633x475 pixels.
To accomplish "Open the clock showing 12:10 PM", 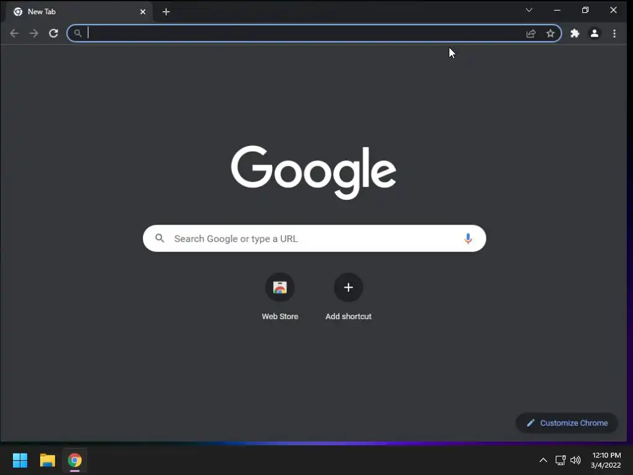I will pyautogui.click(x=606, y=460).
